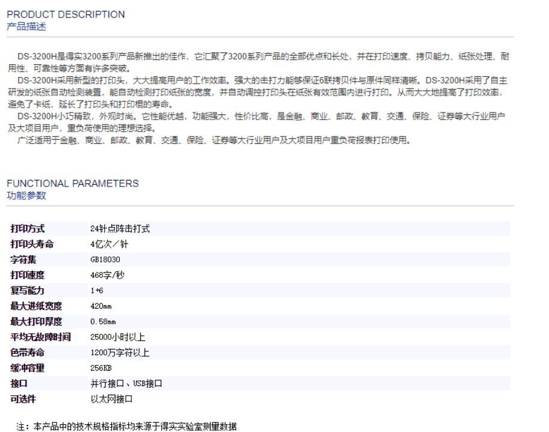Select the 打印头寿命 row label

pos(32,244)
